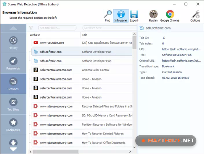Switch to the Passwords section

[13, 63]
